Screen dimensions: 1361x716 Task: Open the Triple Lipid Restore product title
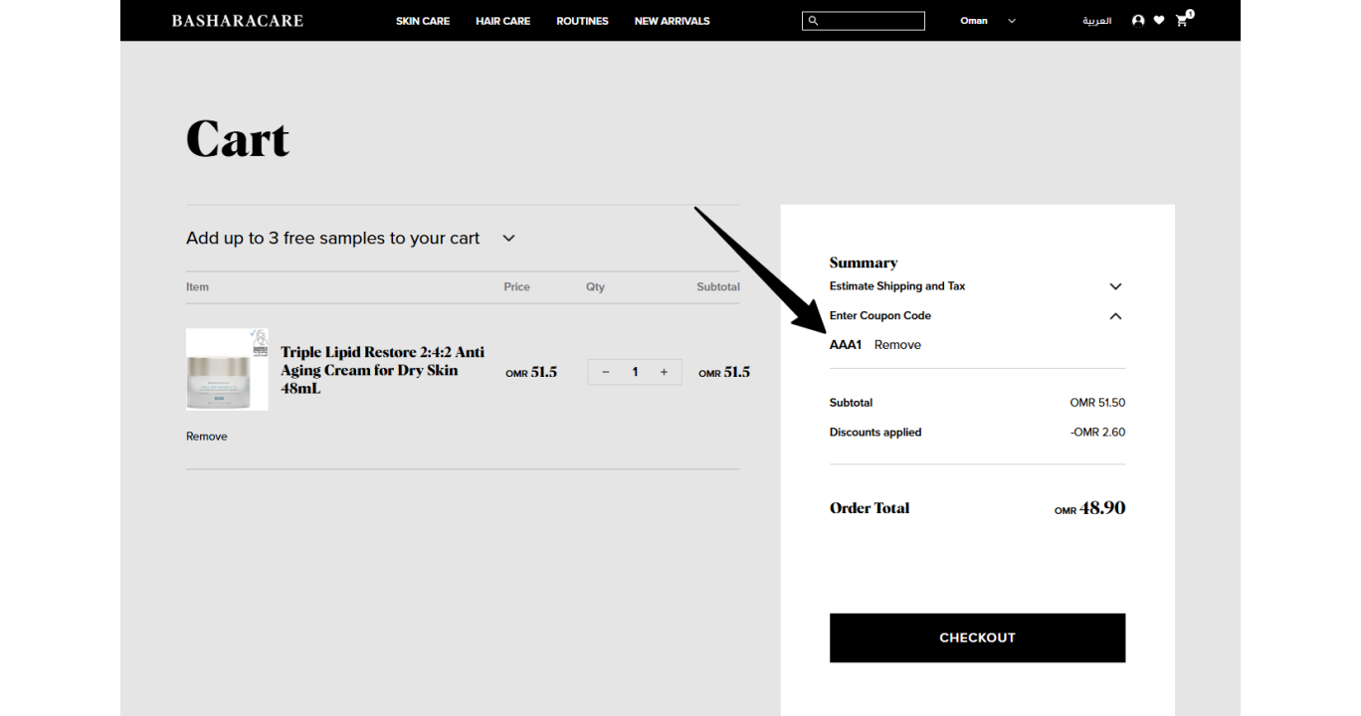coord(383,370)
